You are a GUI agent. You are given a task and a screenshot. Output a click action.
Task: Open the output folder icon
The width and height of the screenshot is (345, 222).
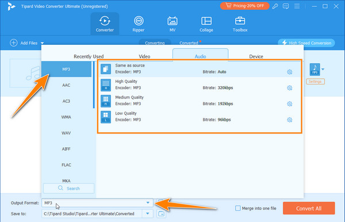click(161, 213)
